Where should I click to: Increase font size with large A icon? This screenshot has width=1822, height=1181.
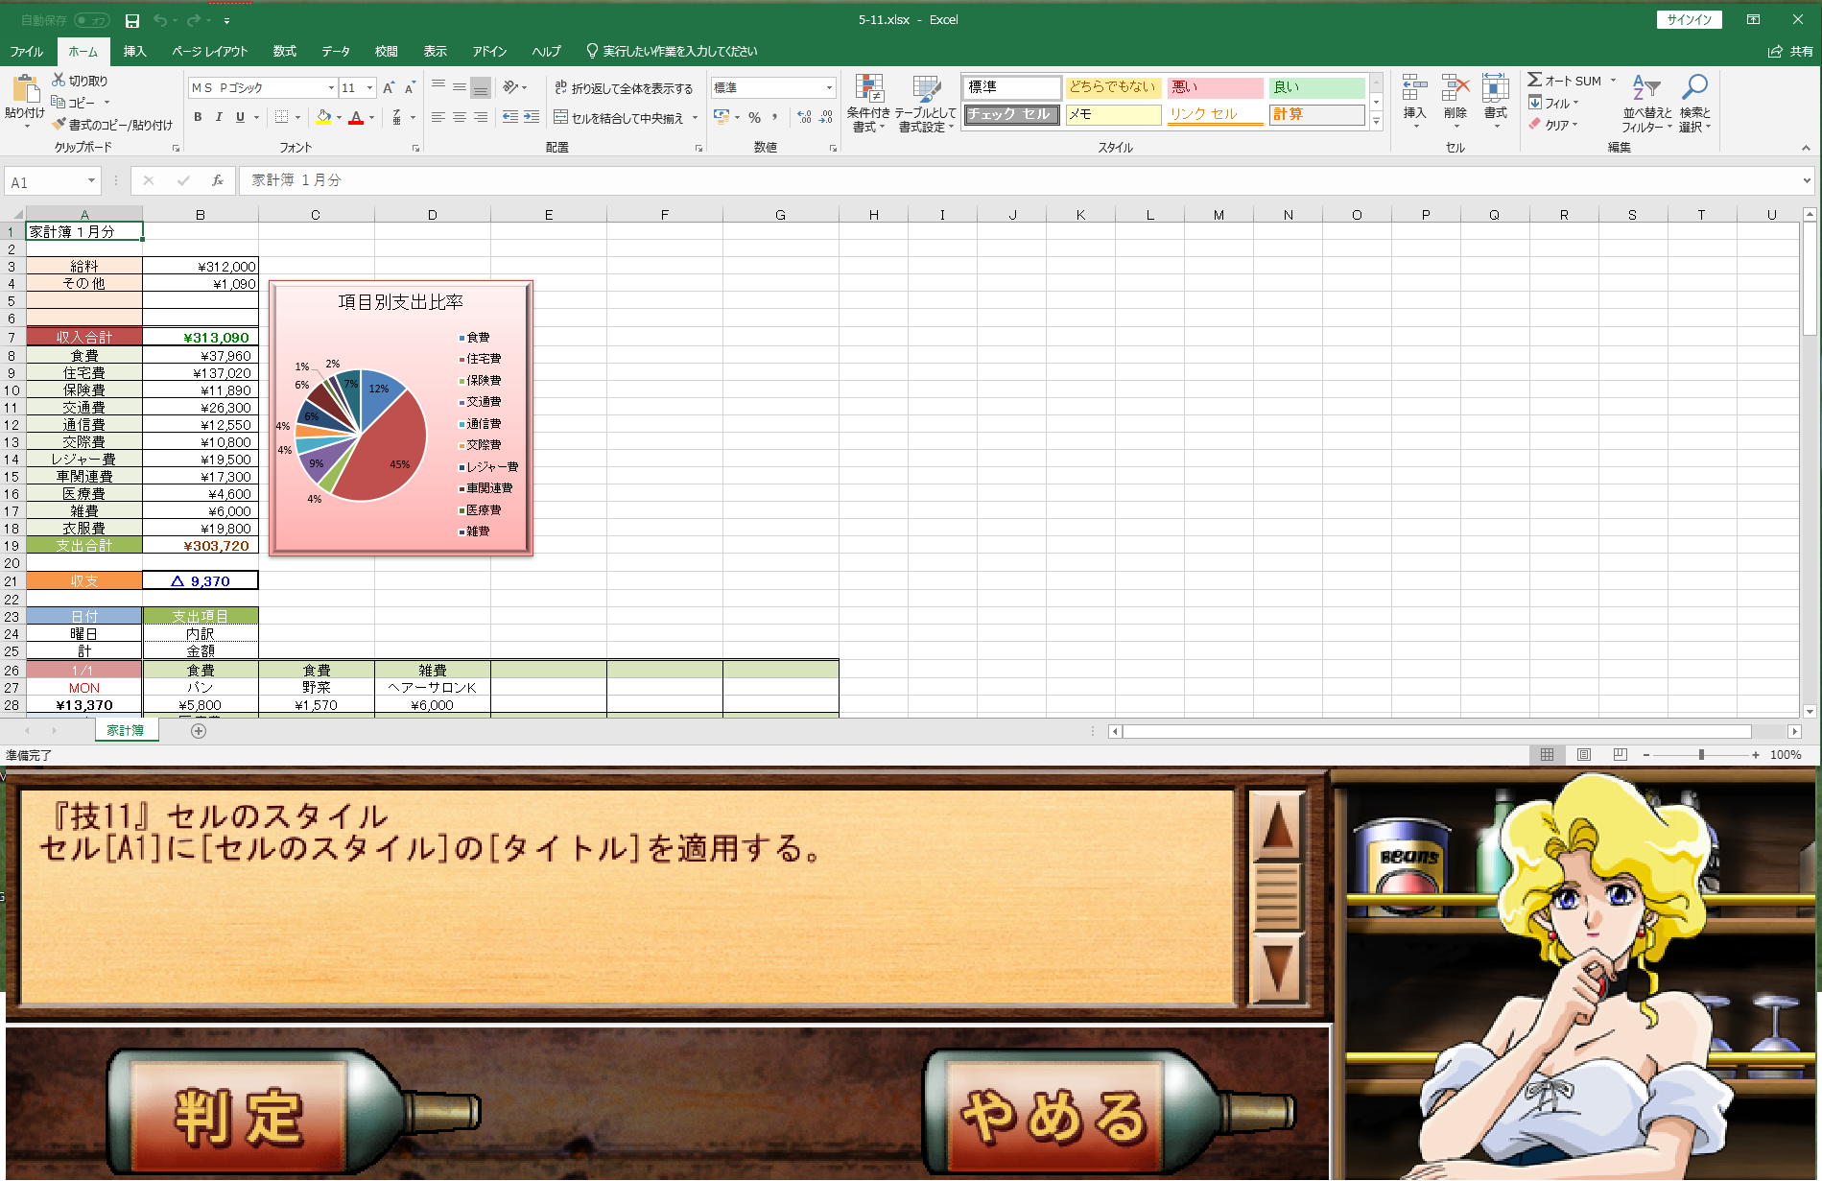[x=389, y=87]
